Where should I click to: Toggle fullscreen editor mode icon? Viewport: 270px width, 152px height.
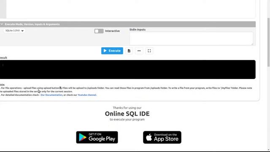(149, 51)
